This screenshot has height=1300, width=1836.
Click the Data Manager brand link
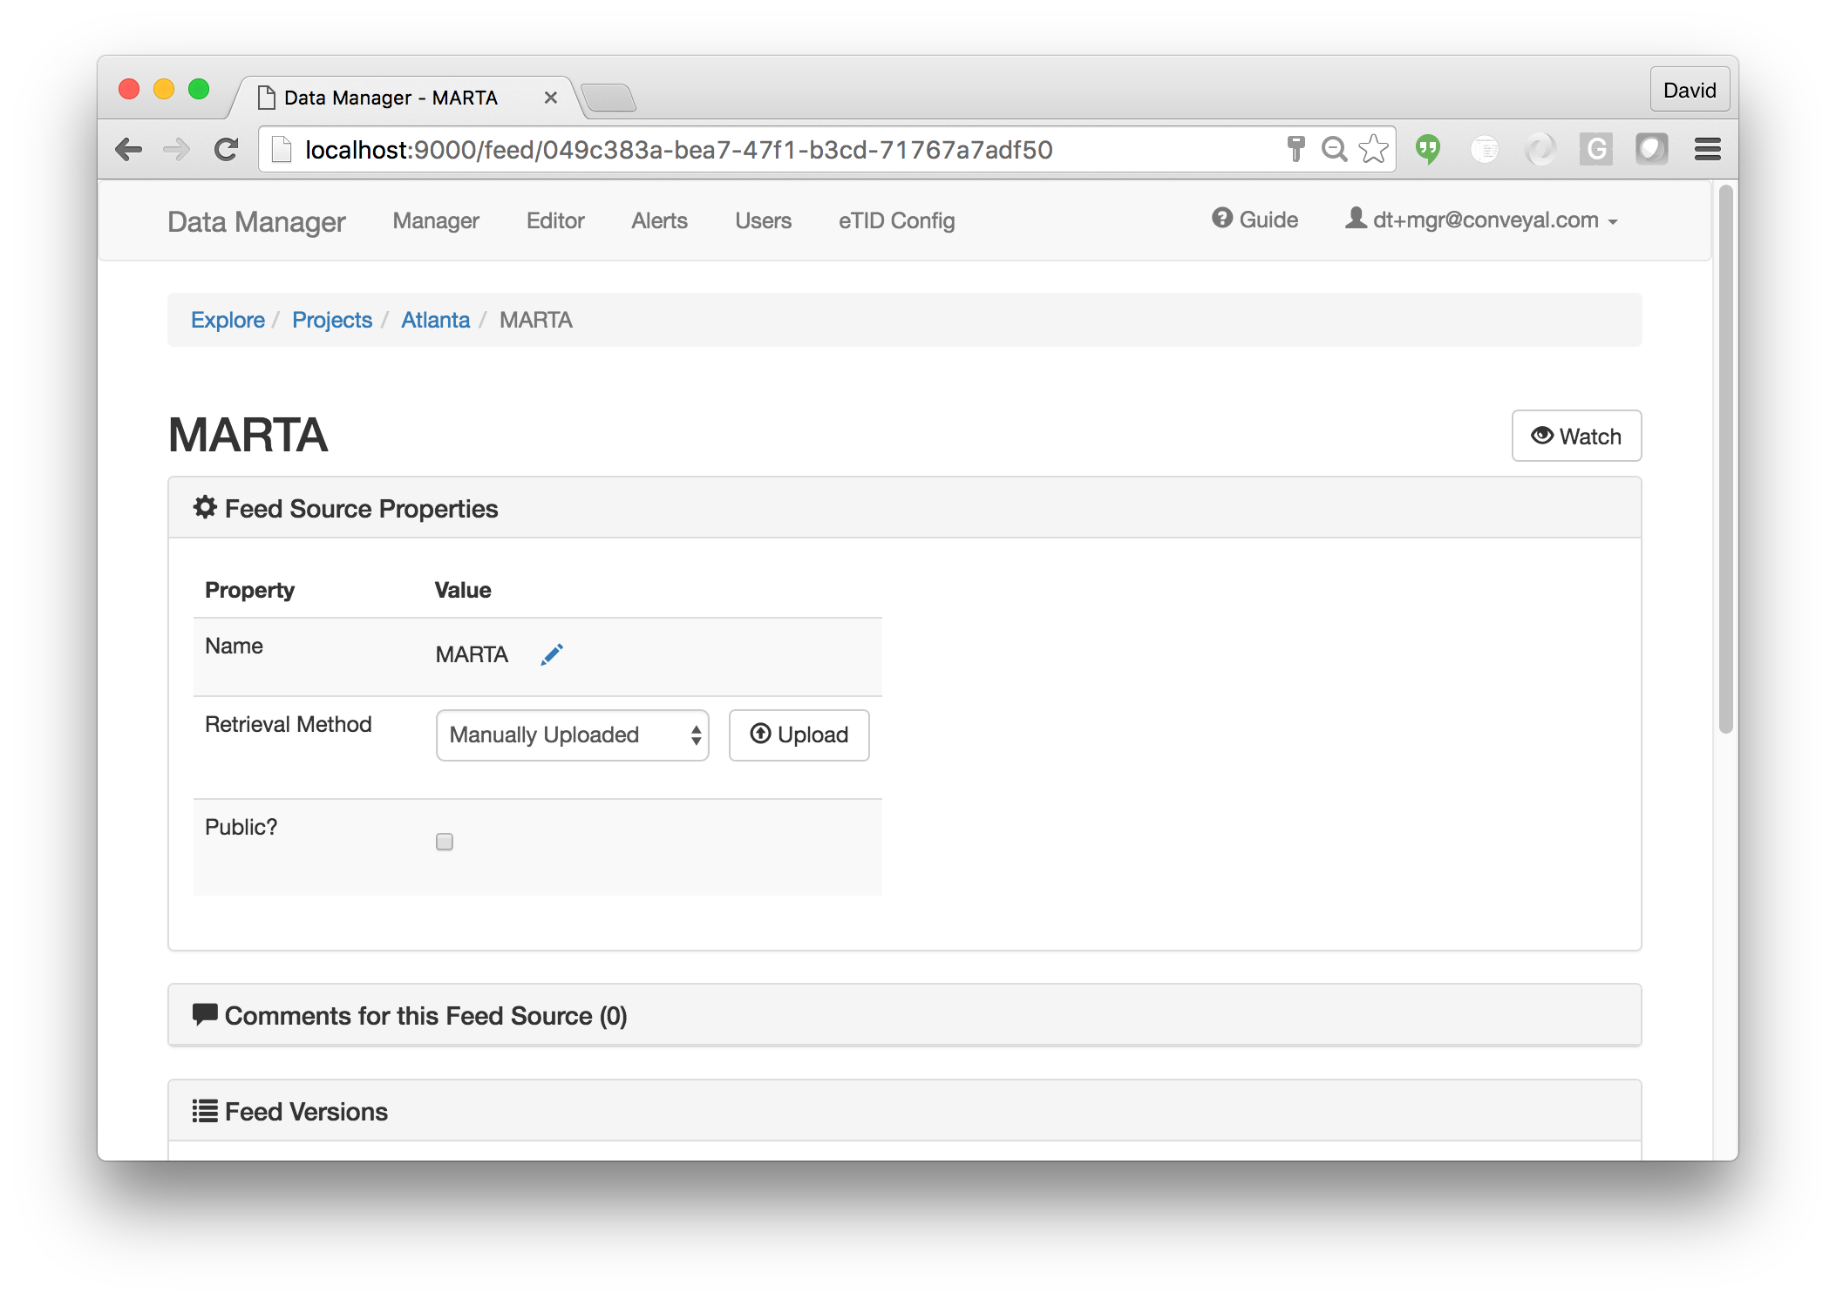(256, 221)
